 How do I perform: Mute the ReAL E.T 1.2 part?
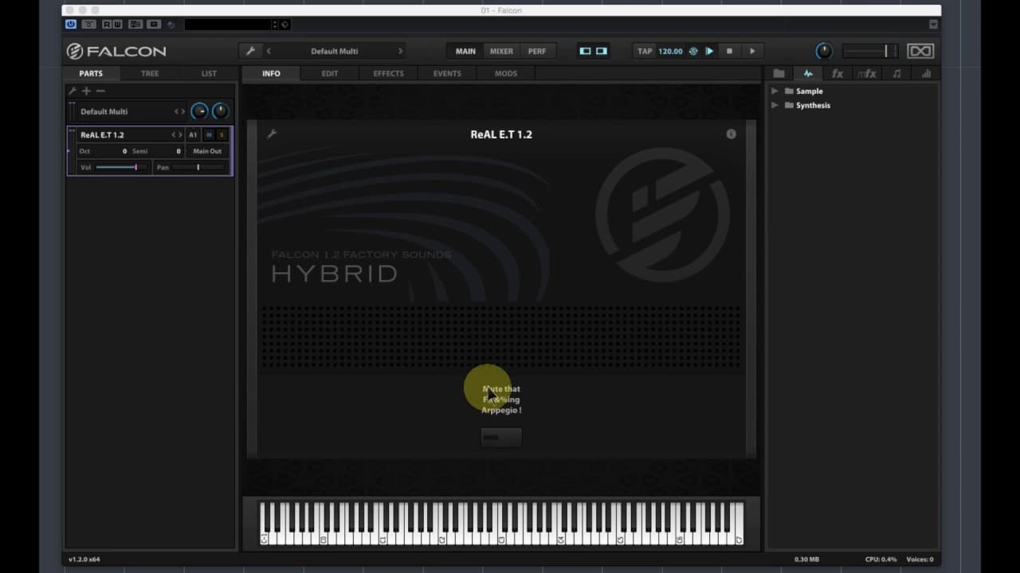(x=210, y=134)
